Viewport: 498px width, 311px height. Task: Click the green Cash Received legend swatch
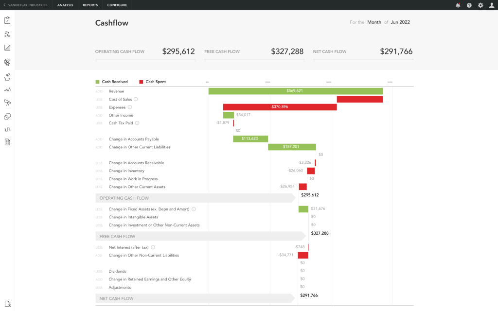(97, 82)
